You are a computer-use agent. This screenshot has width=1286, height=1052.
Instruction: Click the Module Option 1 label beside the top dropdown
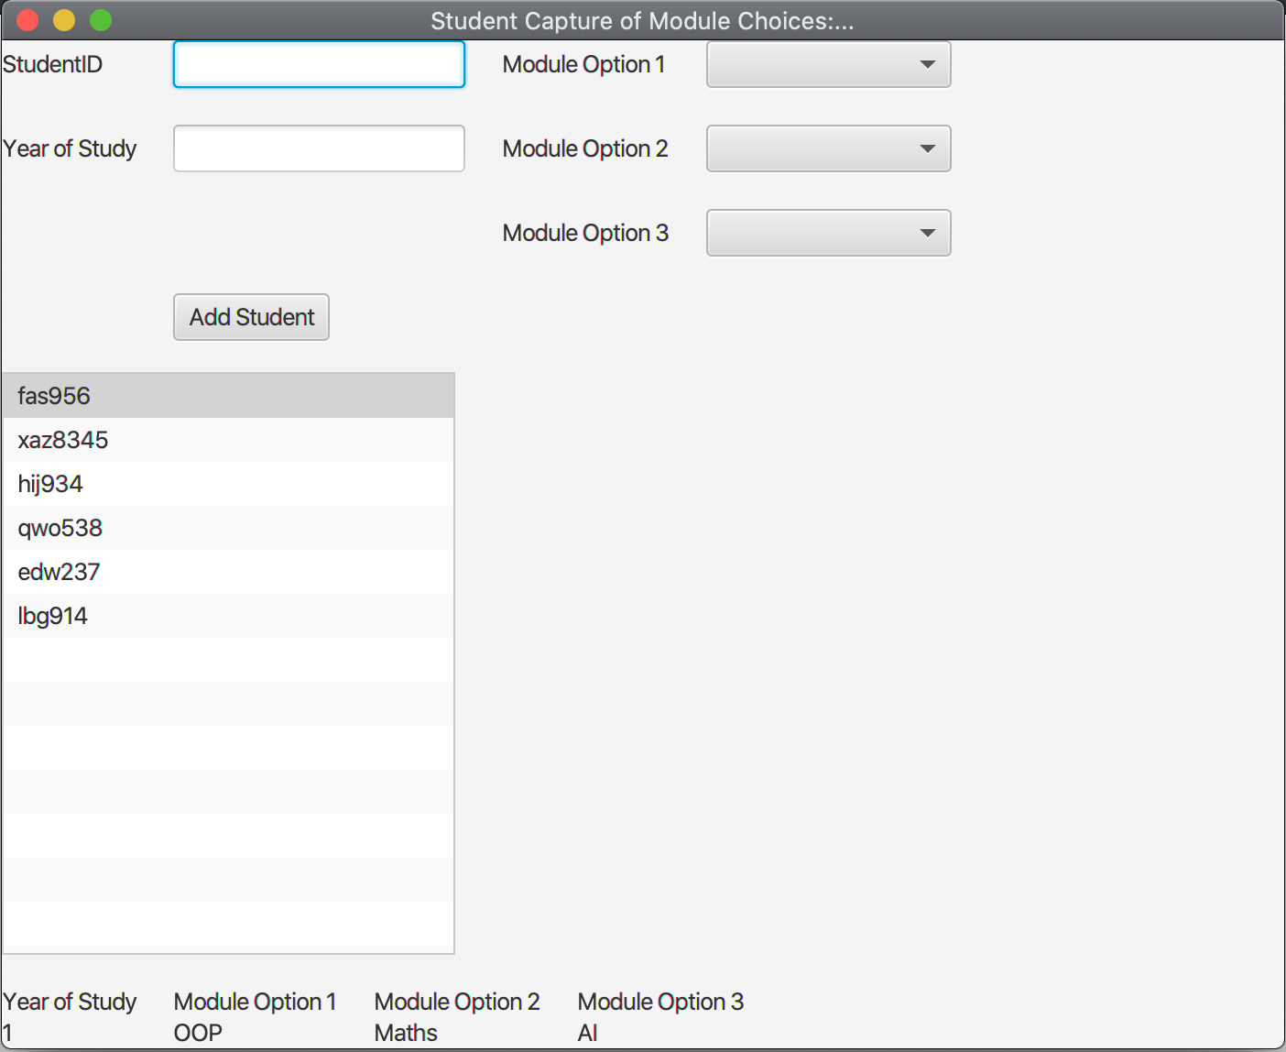[583, 64]
